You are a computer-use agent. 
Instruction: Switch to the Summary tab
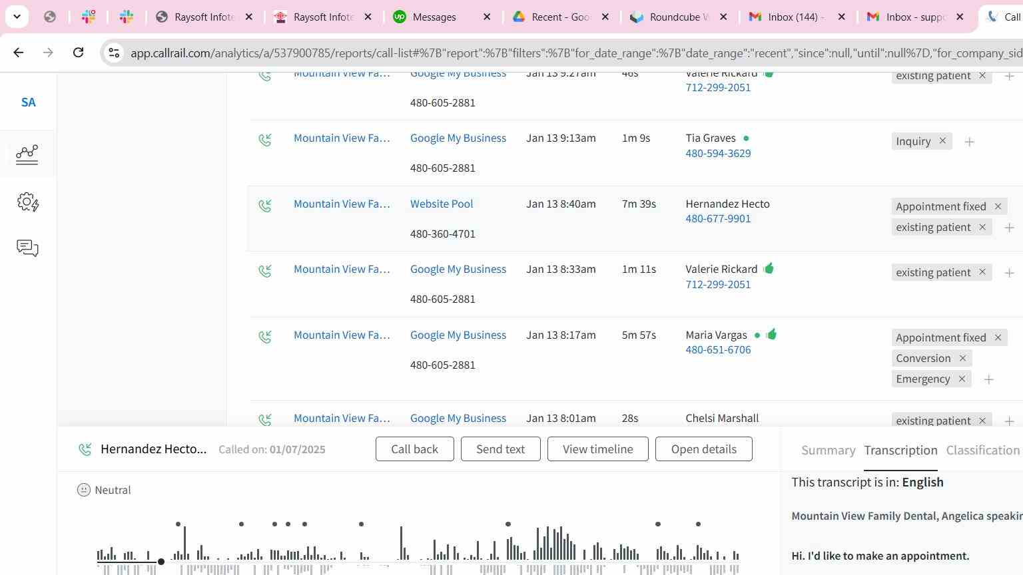[x=828, y=451]
